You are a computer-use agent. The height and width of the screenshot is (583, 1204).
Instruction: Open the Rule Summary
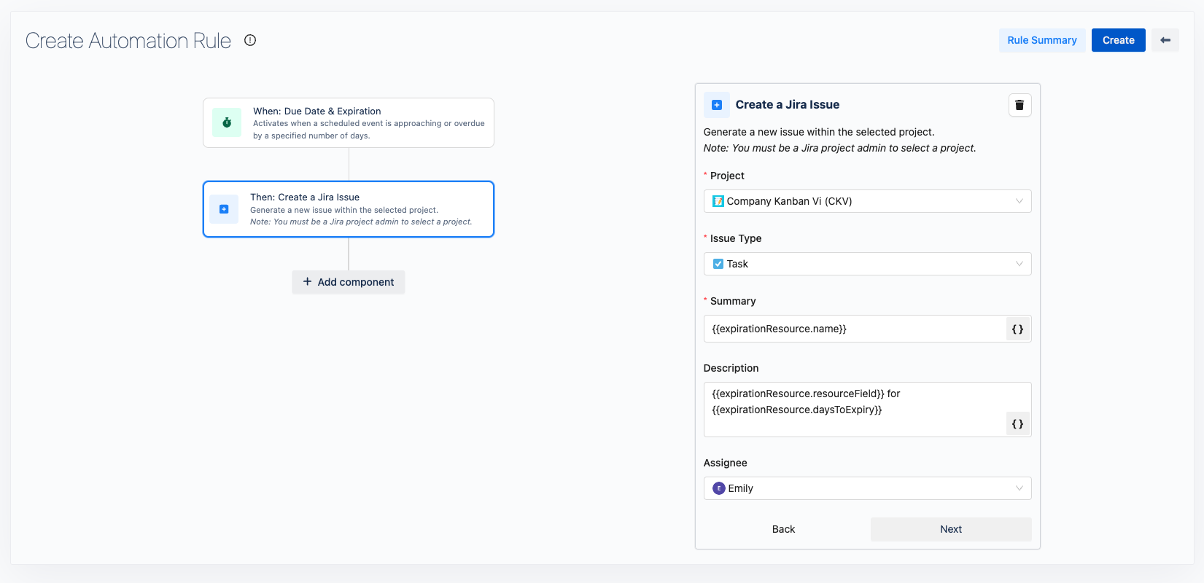pos(1041,40)
